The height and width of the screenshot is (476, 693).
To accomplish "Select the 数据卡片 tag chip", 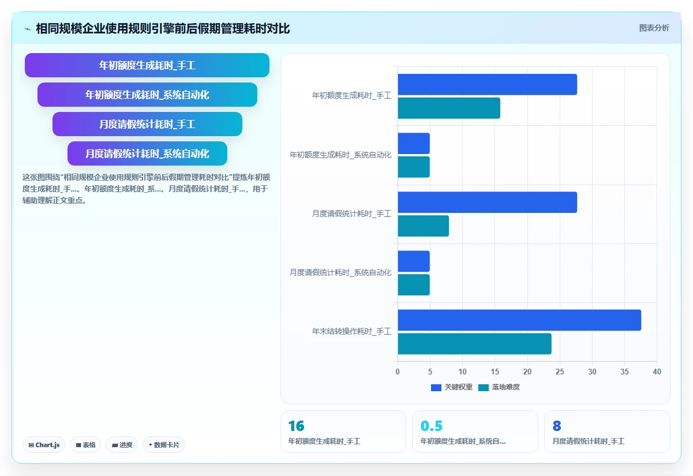I will click(x=164, y=445).
